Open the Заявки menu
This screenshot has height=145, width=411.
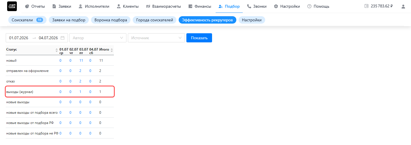coord(62,6)
